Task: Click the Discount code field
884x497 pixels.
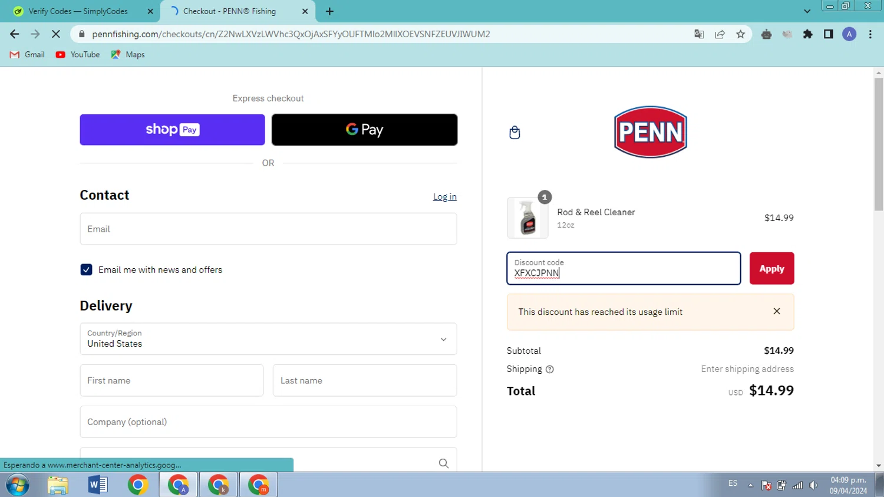Action: pos(624,268)
